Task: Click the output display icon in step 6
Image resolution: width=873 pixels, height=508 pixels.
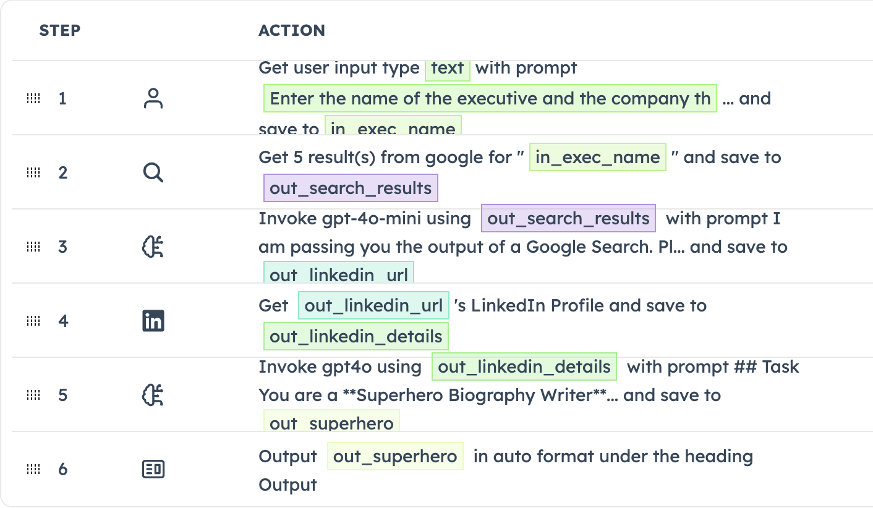Action: click(x=153, y=469)
